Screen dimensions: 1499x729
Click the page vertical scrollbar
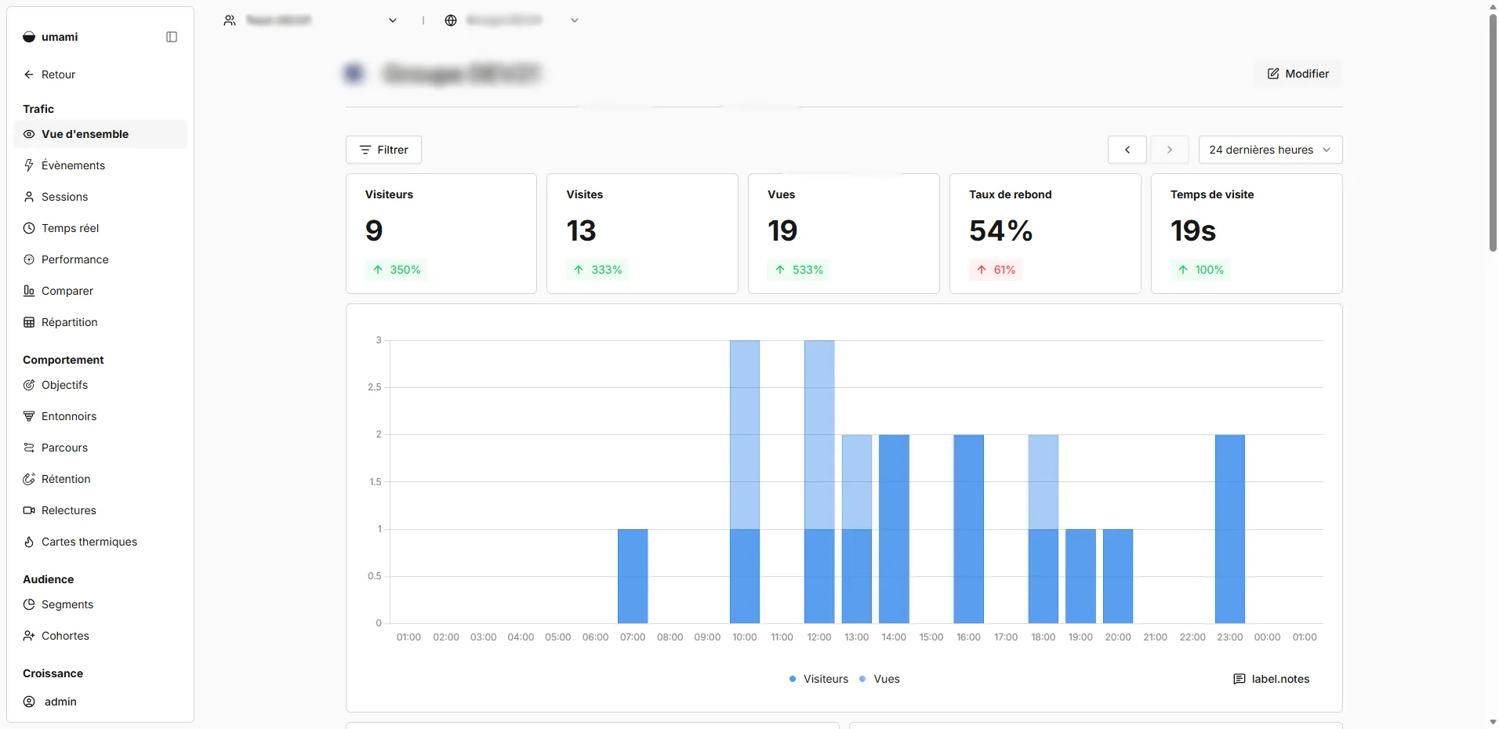(x=1493, y=133)
